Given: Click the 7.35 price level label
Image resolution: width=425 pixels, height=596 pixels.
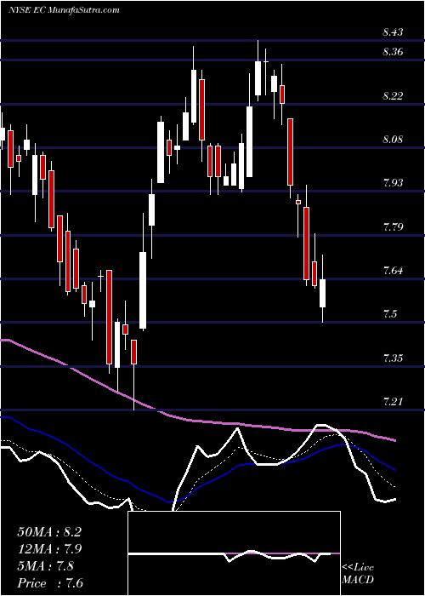Looking at the screenshot, I should 393,358.
